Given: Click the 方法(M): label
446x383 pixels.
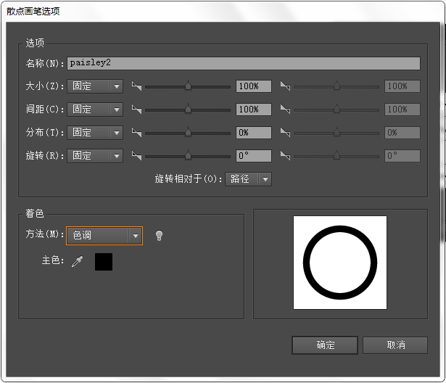Looking at the screenshot, I should (45, 234).
